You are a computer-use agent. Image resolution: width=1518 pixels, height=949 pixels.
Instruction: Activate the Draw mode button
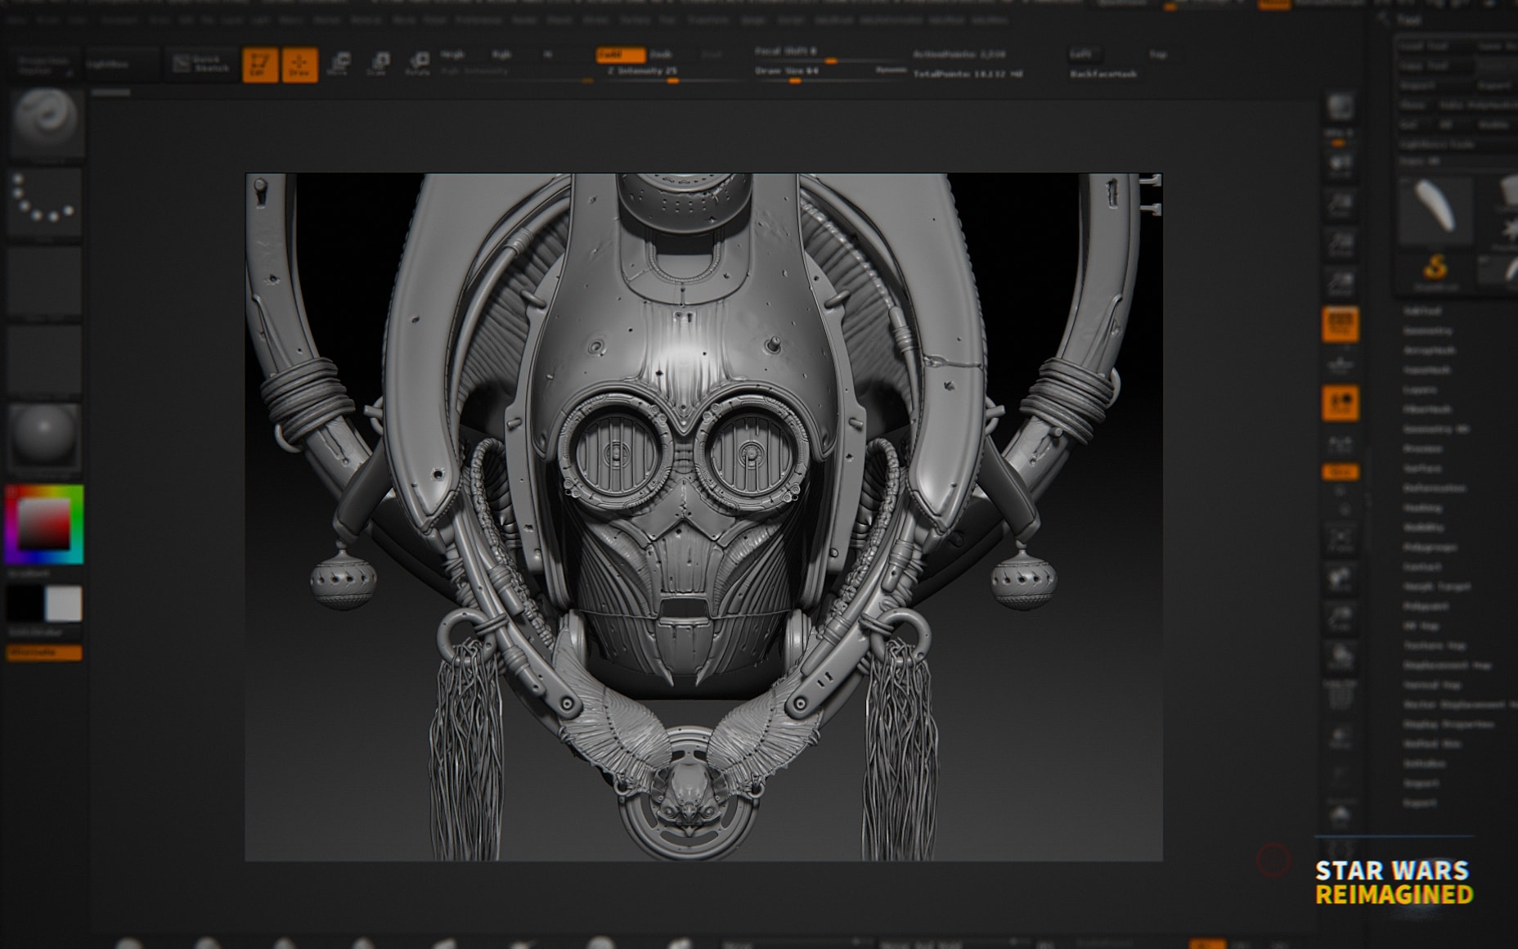(299, 64)
